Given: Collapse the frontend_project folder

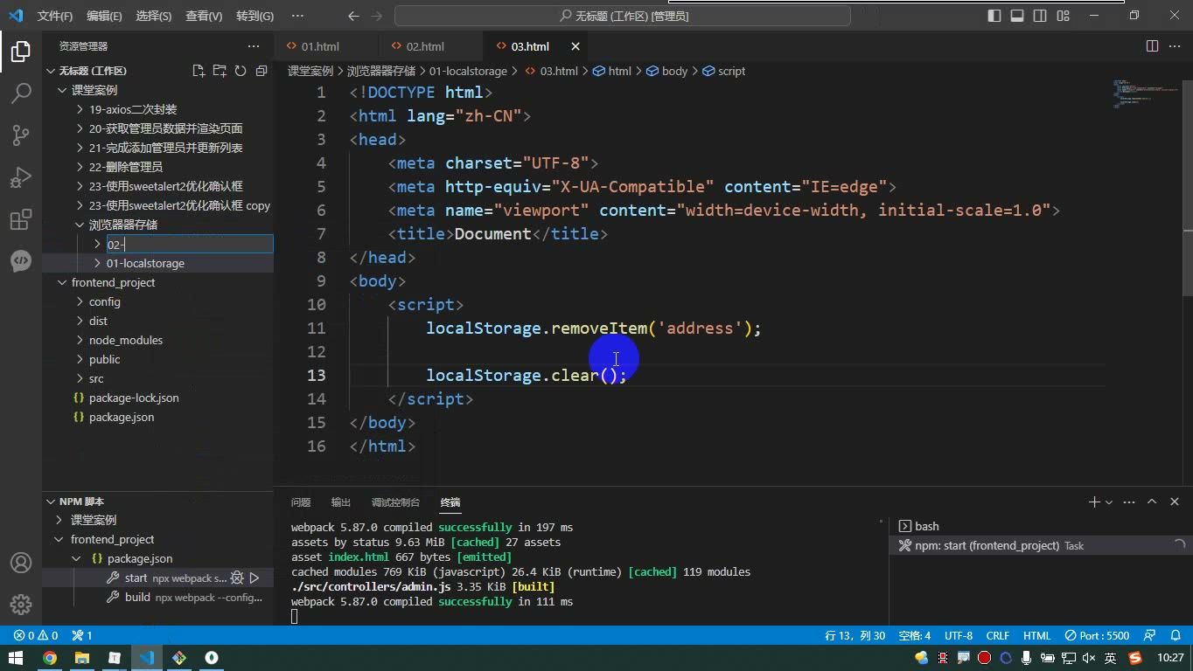Looking at the screenshot, I should (x=113, y=282).
